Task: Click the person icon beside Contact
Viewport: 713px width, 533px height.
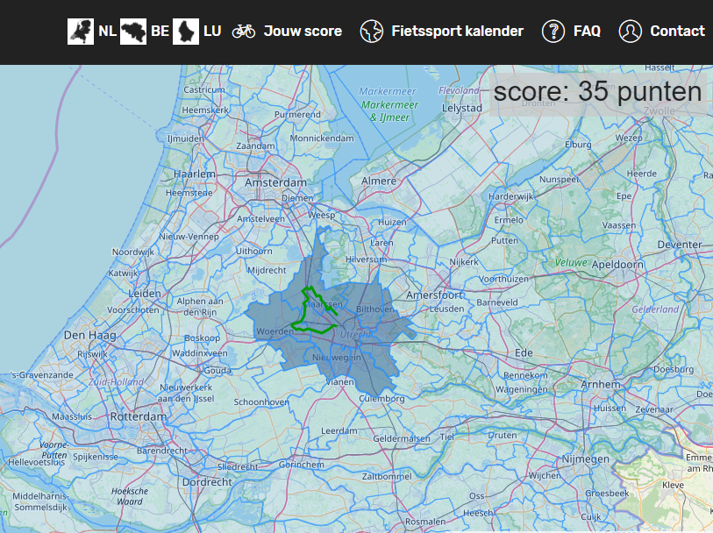Action: coord(629,31)
